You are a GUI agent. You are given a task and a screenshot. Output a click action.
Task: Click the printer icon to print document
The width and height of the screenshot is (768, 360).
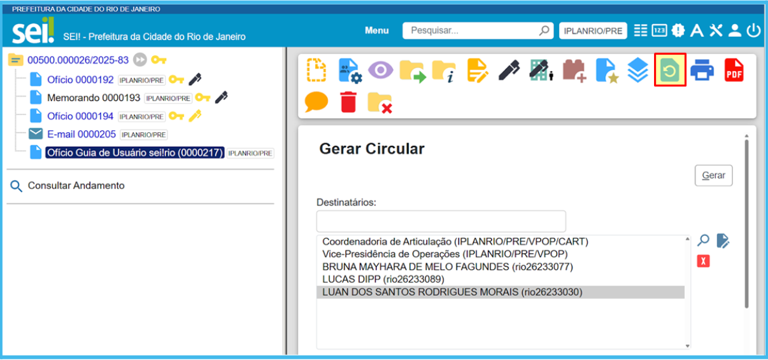(702, 70)
